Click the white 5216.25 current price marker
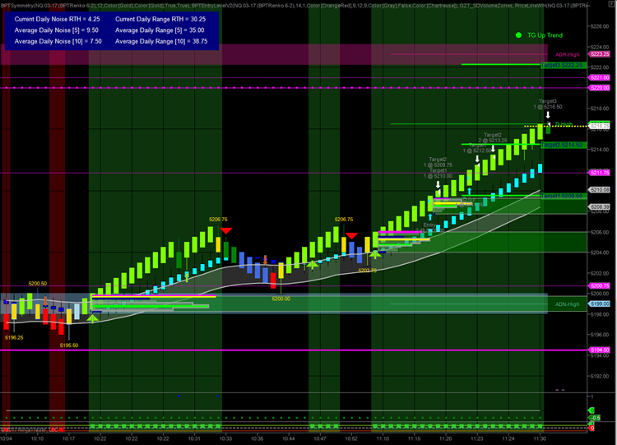The width and height of the screenshot is (617, 445). click(x=599, y=126)
